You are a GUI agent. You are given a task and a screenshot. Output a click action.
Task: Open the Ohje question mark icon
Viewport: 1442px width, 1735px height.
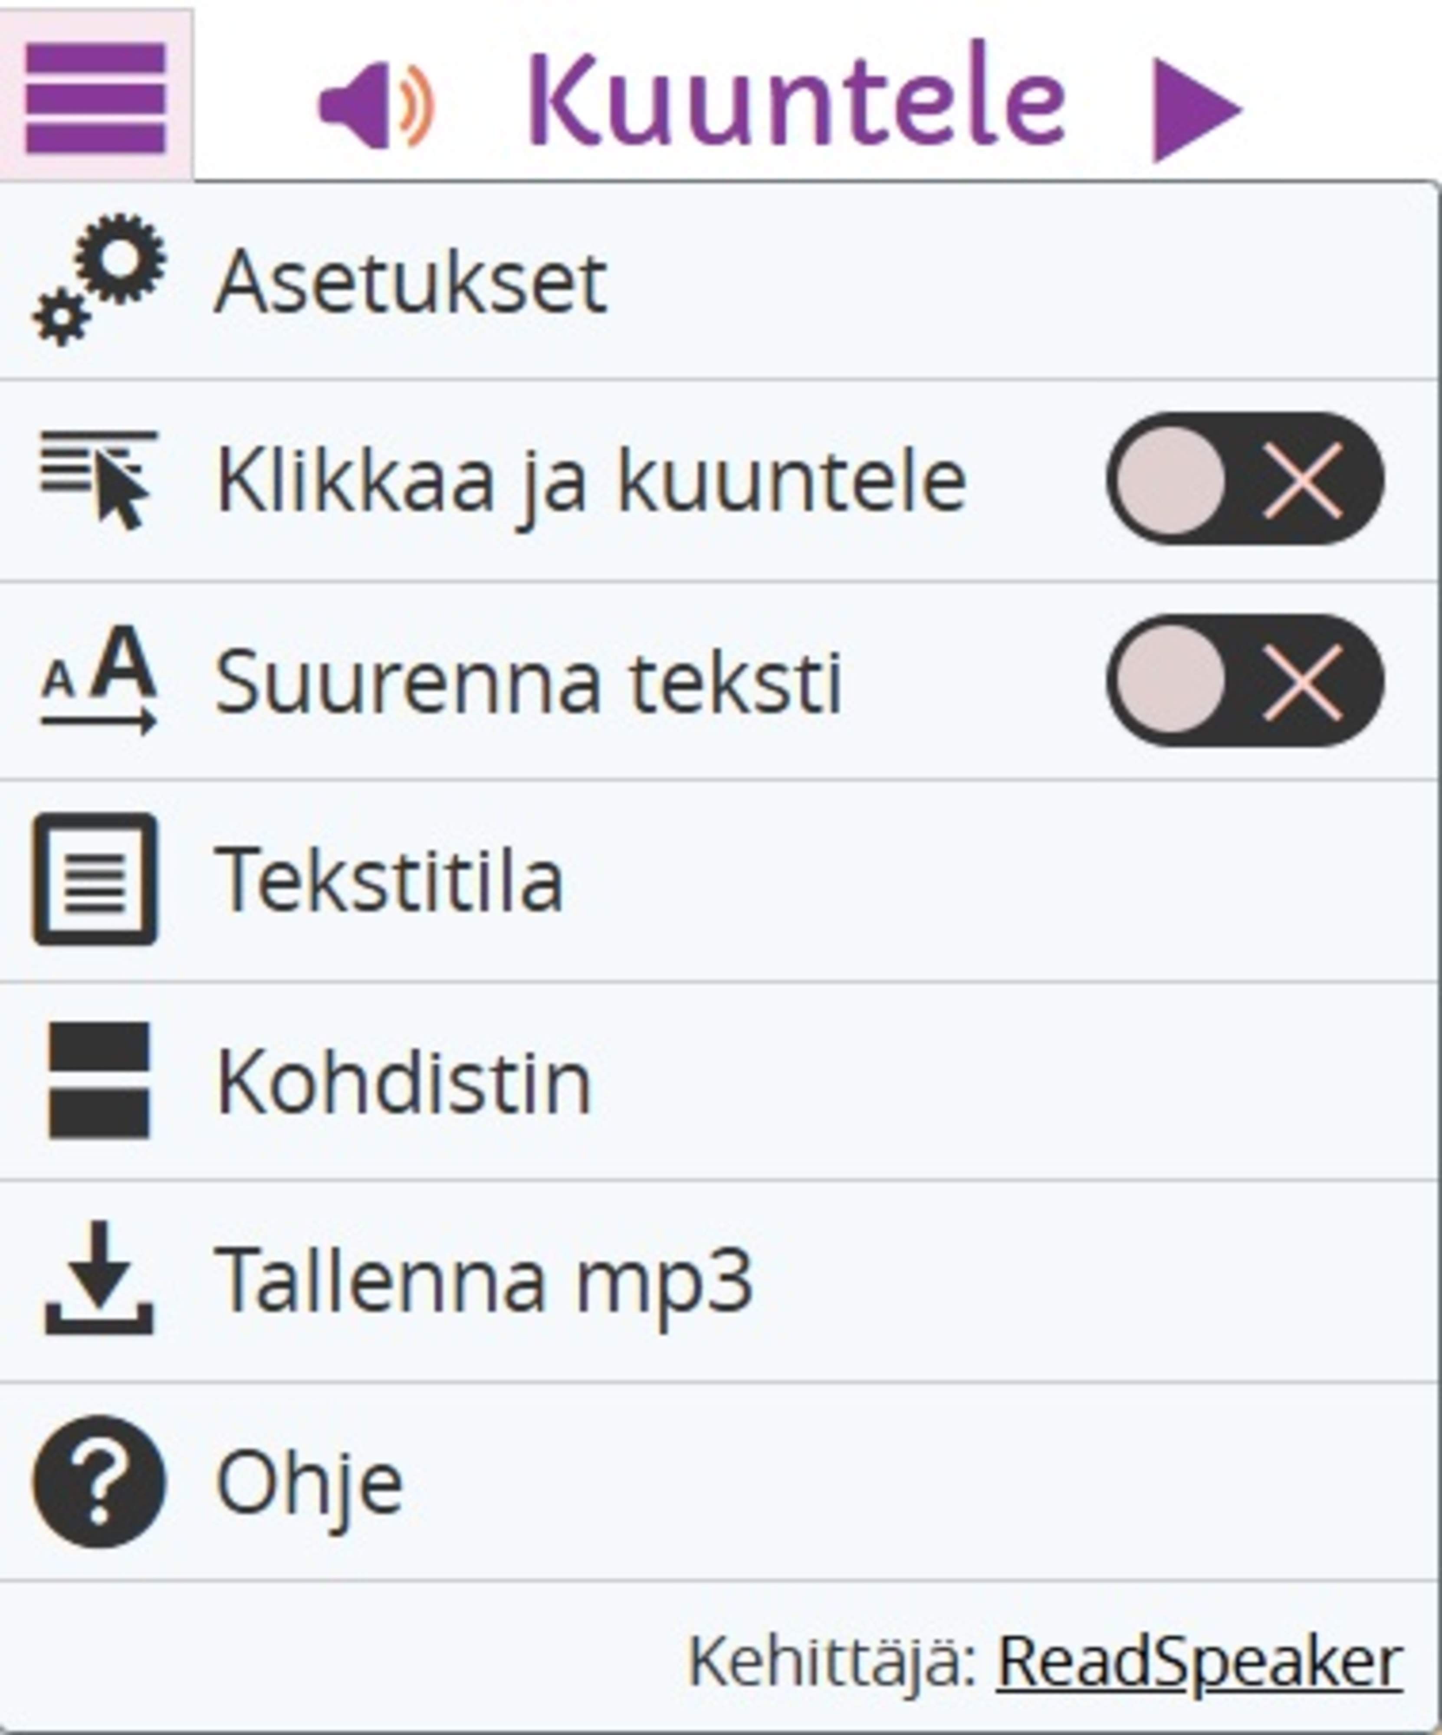(99, 1482)
